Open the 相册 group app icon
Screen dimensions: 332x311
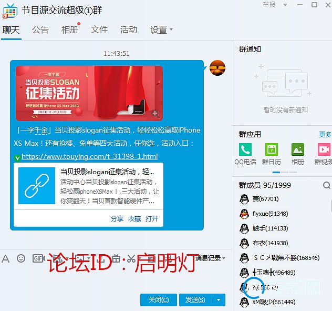(x=298, y=149)
